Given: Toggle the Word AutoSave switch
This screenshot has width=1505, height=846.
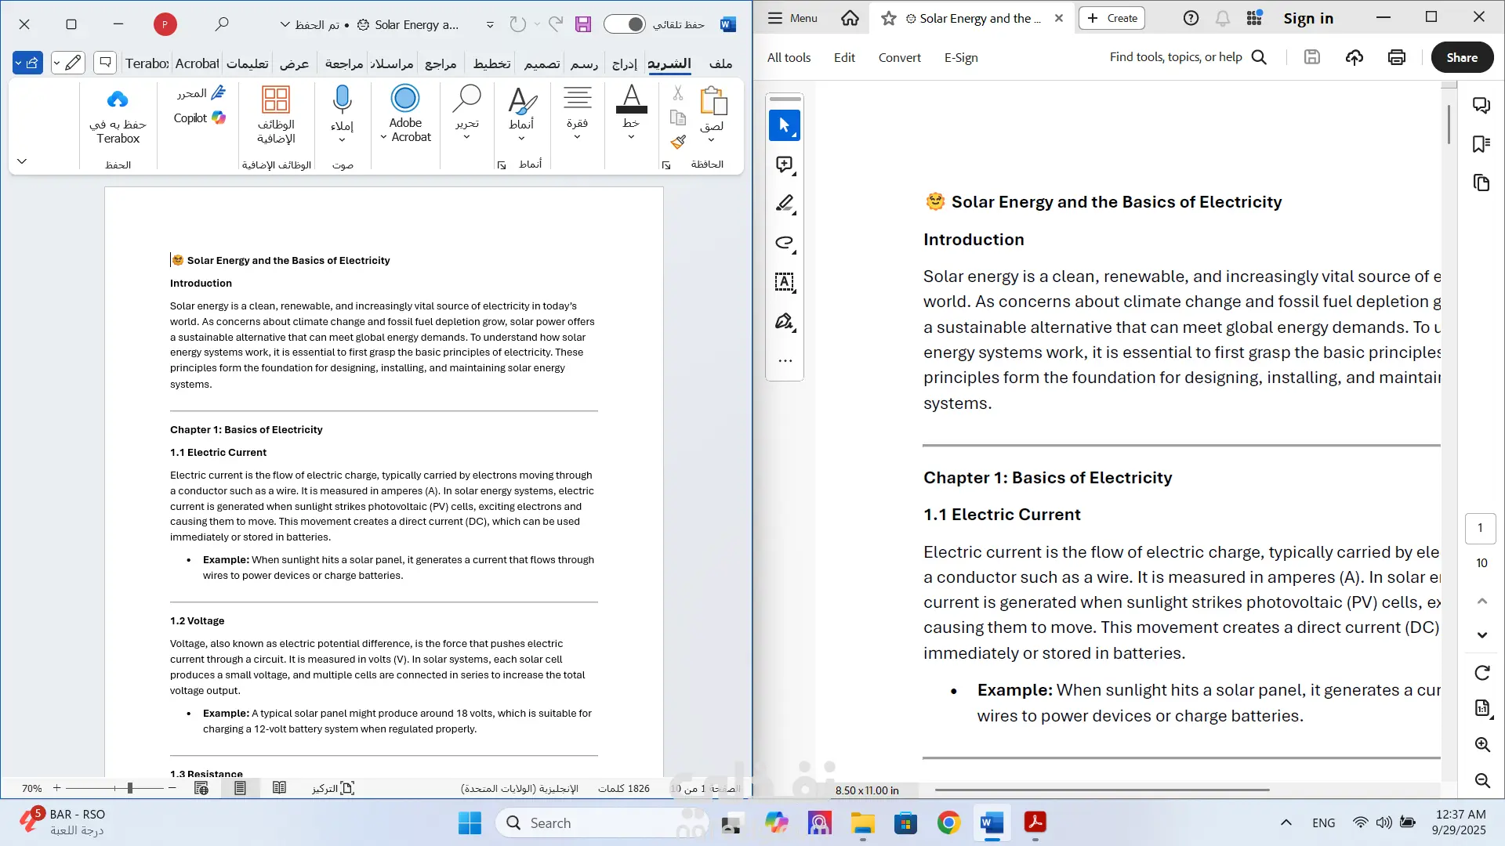Looking at the screenshot, I should pyautogui.click(x=625, y=24).
